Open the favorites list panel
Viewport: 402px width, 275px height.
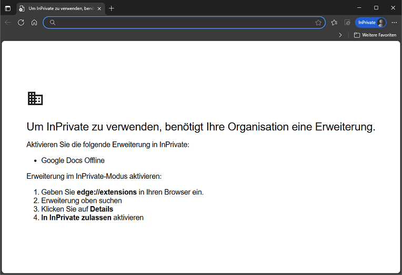334,23
